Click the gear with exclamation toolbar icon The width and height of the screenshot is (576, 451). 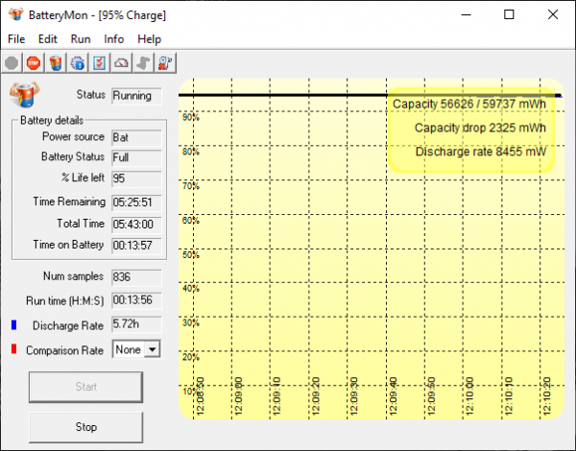point(78,63)
